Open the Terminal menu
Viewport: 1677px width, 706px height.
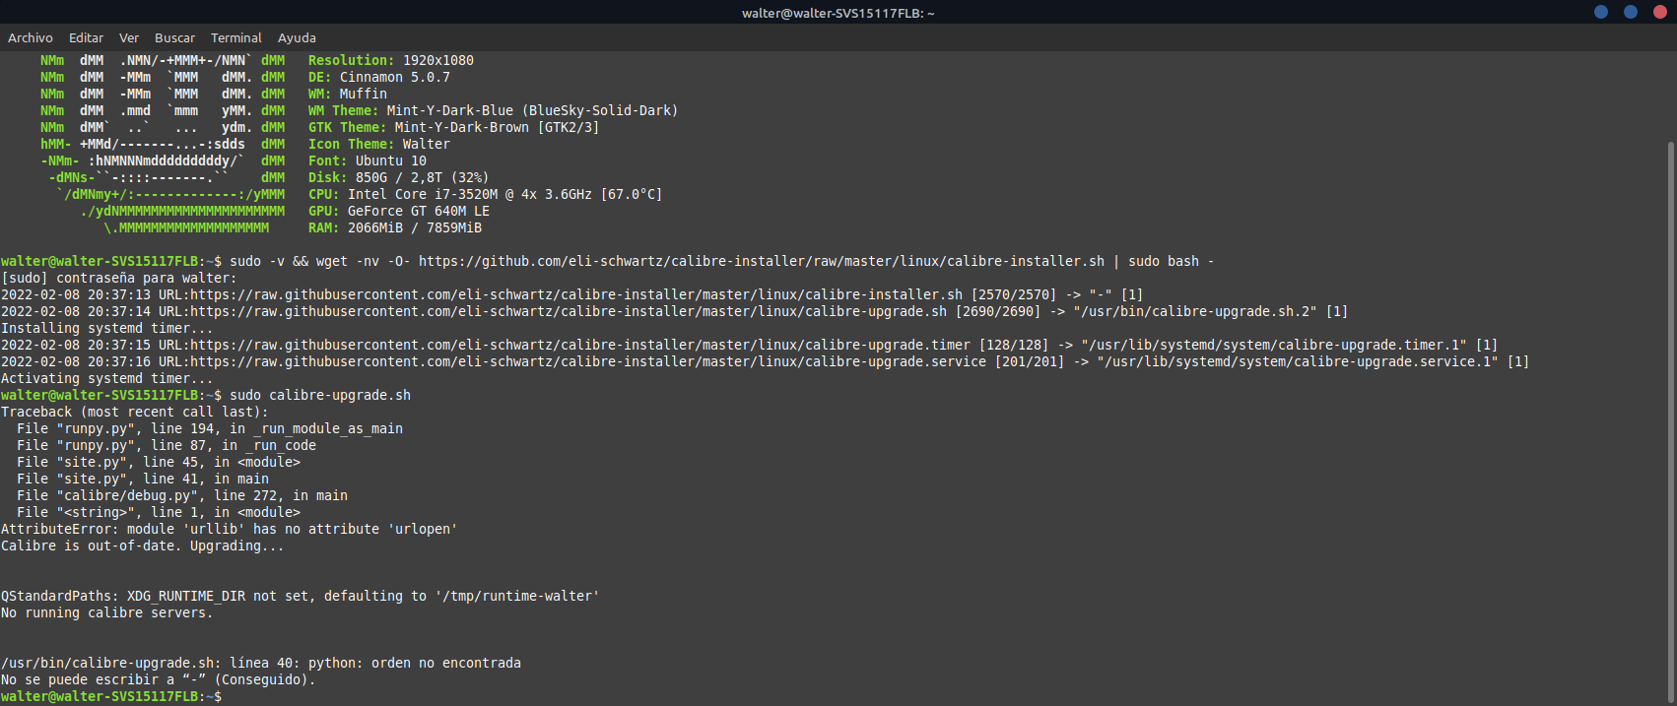pos(236,37)
